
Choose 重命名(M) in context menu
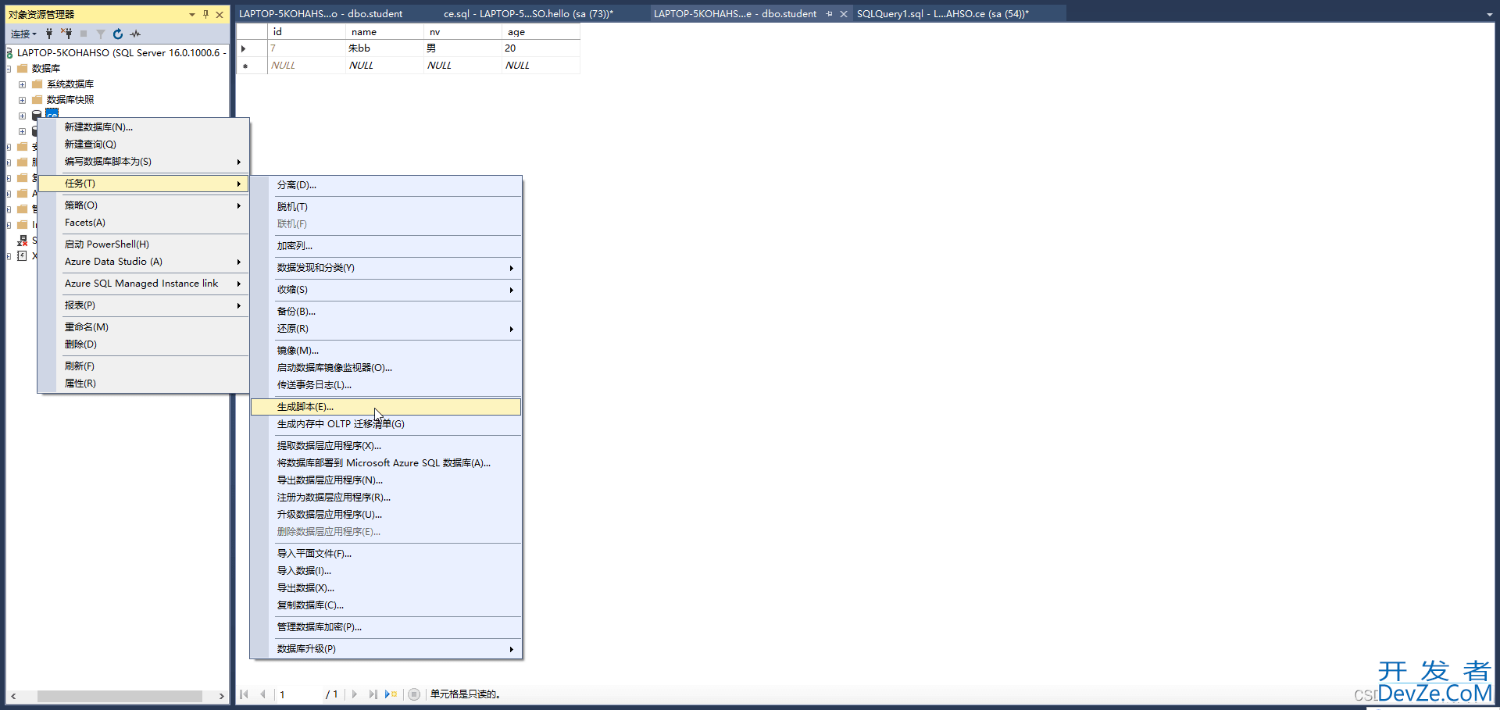click(x=144, y=327)
